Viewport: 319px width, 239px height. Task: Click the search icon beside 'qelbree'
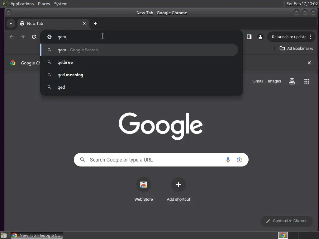50,62
